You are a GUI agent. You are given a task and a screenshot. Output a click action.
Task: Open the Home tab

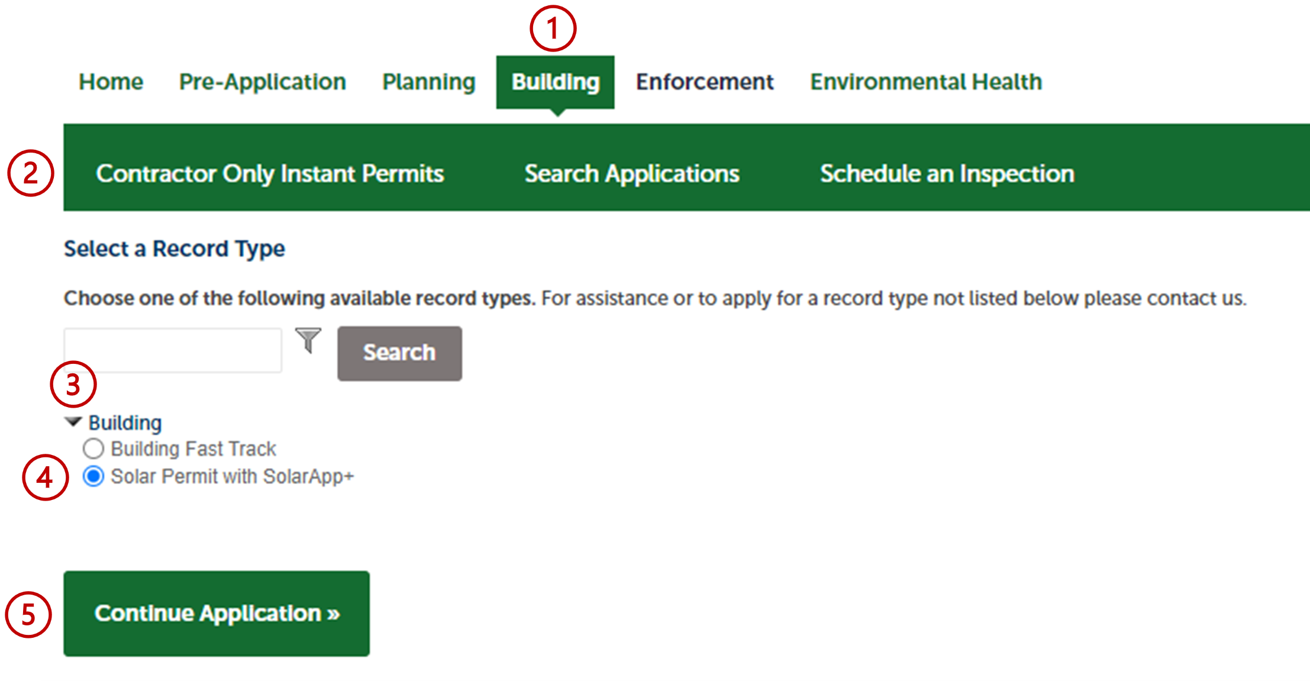[111, 82]
